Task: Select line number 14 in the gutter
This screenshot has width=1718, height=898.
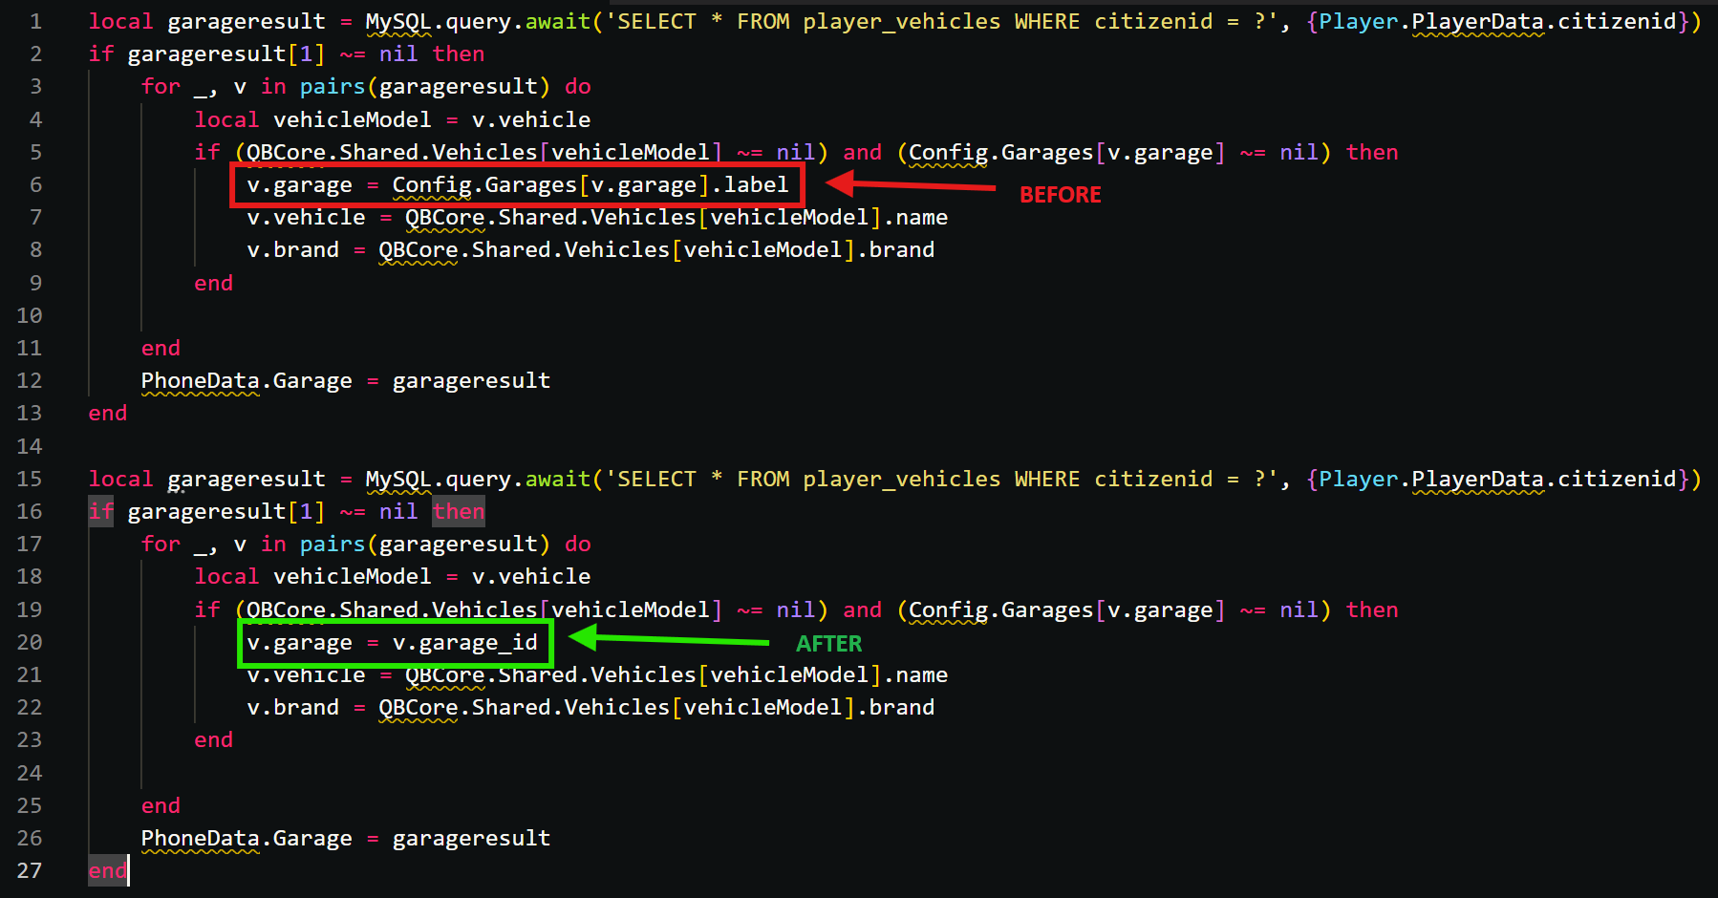Action: (30, 446)
